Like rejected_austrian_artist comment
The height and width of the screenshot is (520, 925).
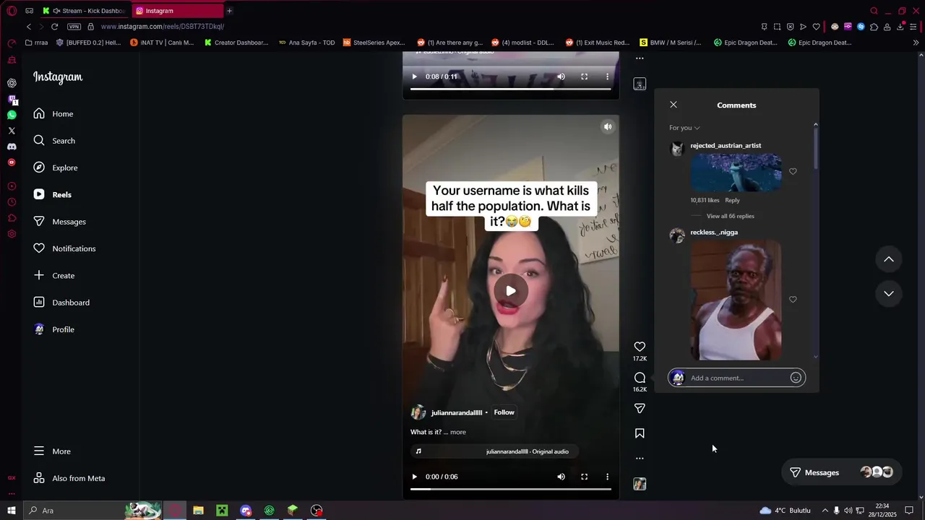point(793,171)
